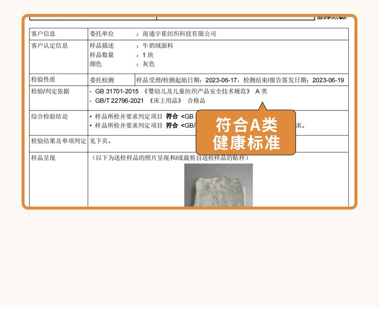The image size is (379, 311).
Task: Click the 灰色 color value
Action: [148, 64]
